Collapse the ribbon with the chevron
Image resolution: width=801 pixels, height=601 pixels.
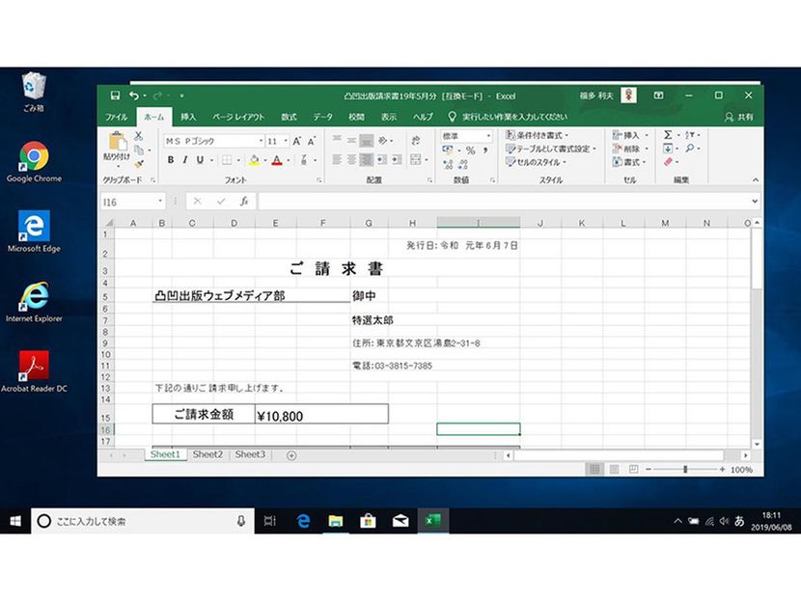(755, 179)
